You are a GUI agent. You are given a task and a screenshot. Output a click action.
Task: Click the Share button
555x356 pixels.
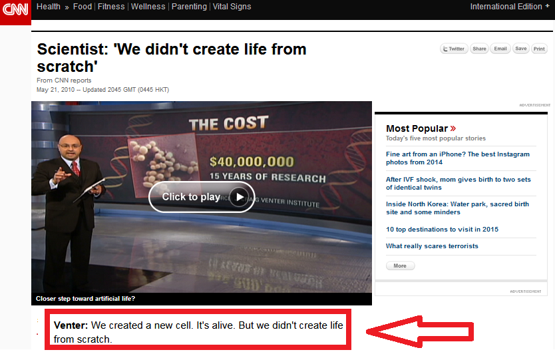[479, 49]
